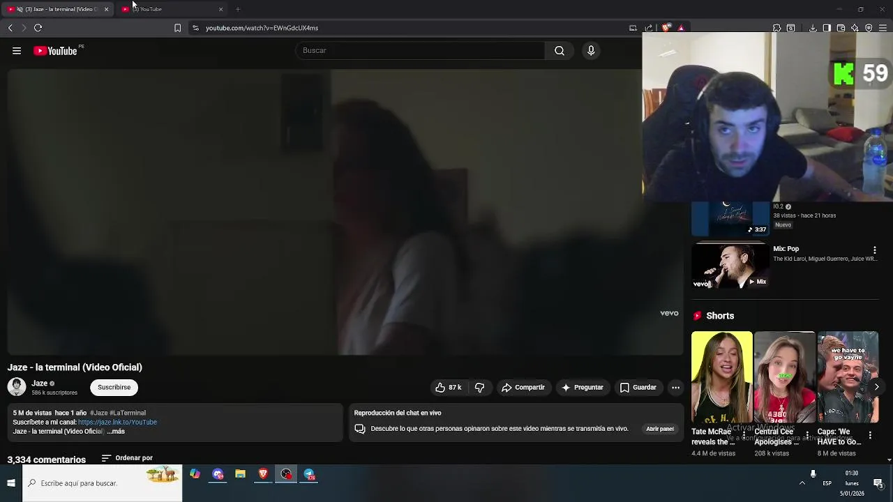Advance Shorts shelf with right chevron
Viewport: 893px width, 502px height.
[x=876, y=387]
